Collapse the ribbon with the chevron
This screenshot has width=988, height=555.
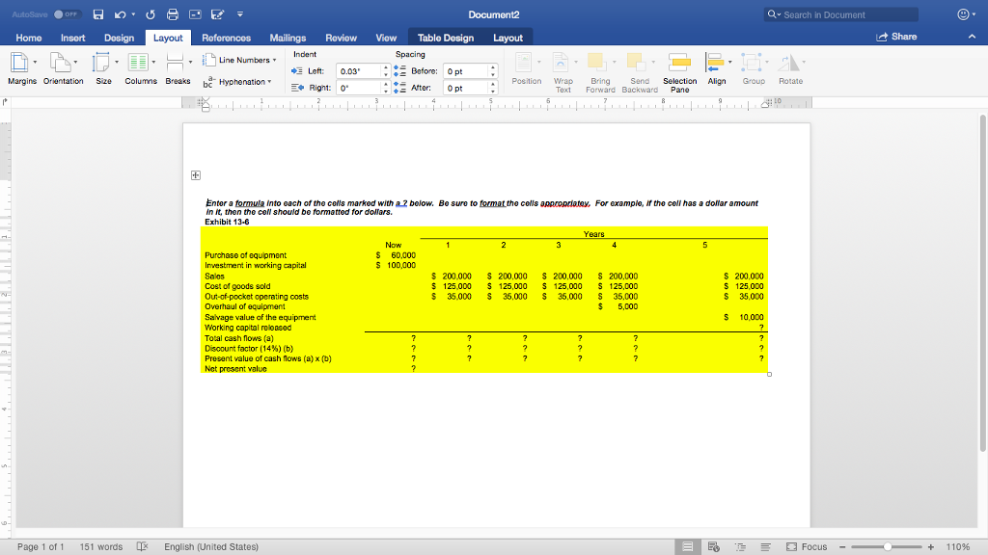[x=970, y=39]
